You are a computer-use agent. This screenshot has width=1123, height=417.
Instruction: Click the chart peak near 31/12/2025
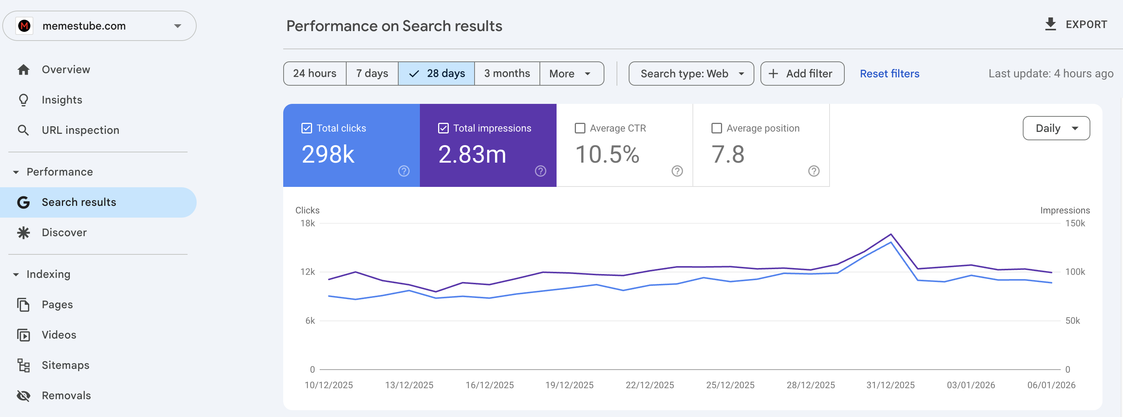(890, 235)
